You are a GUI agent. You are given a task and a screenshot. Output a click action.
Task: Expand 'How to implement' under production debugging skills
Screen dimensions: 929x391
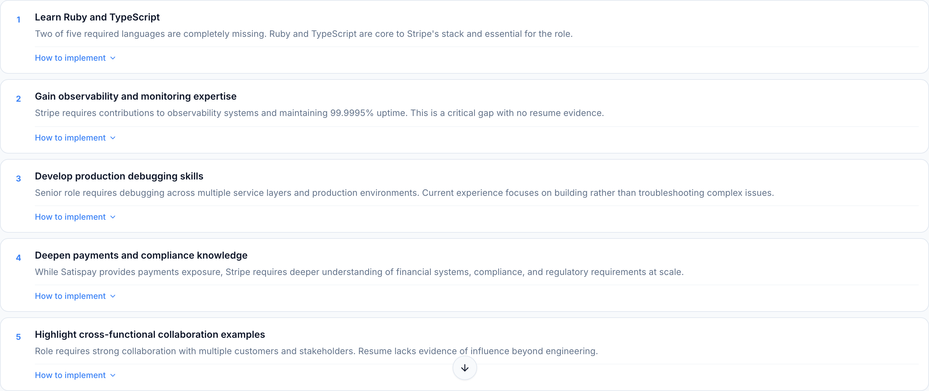point(70,217)
